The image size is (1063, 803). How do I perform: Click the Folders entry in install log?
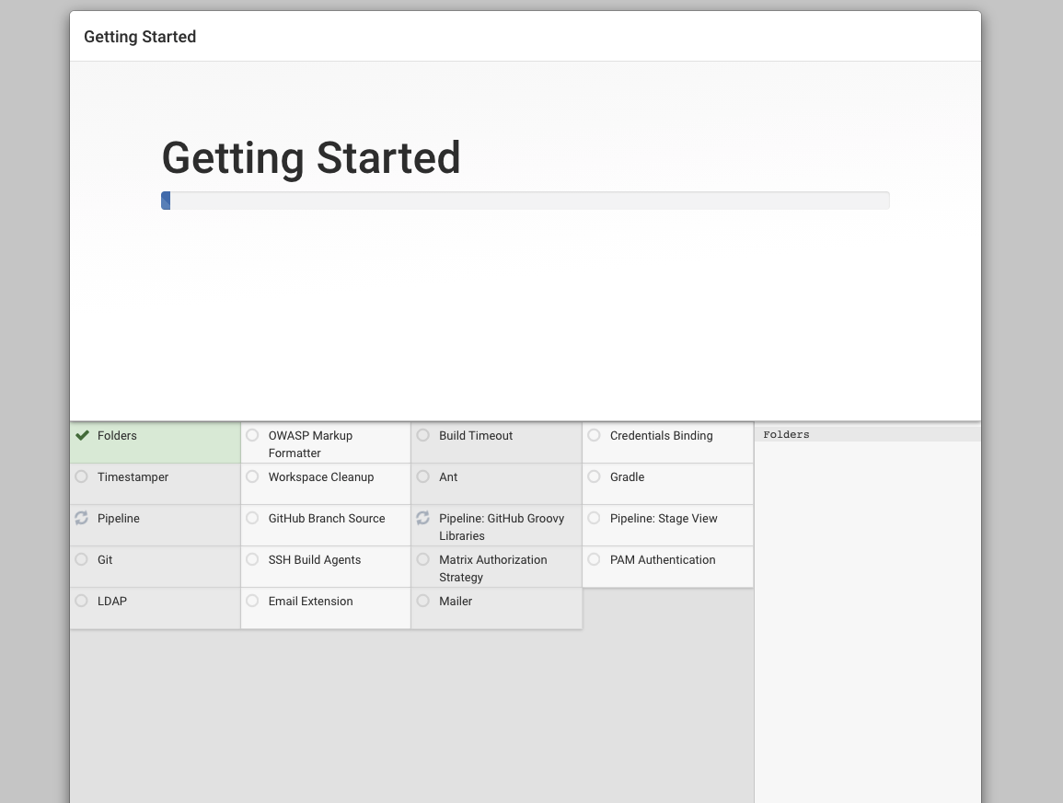[786, 434]
